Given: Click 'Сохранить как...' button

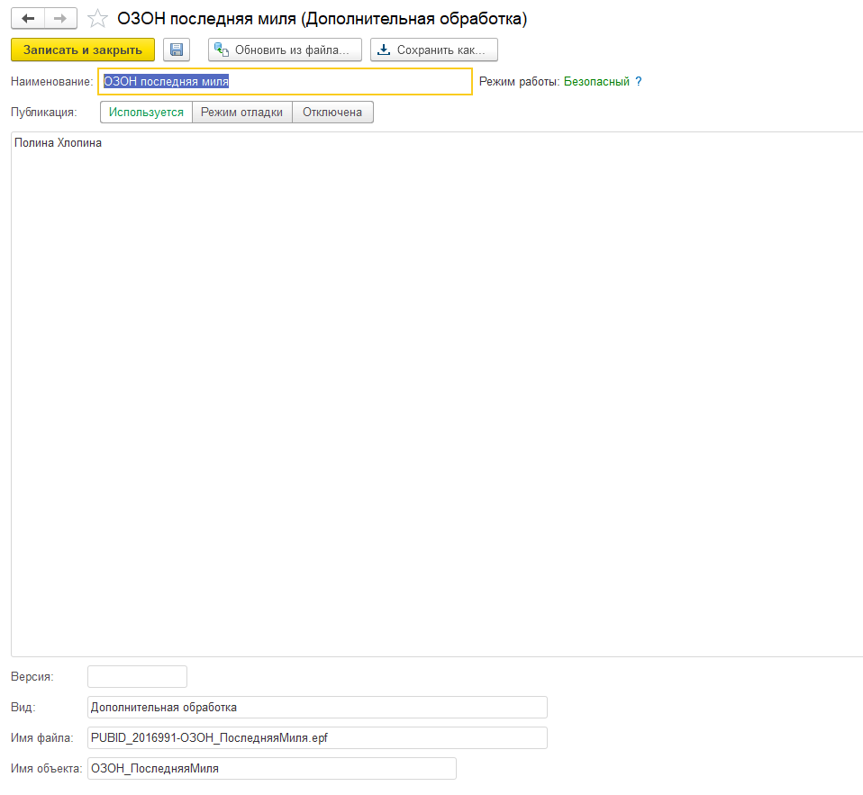Looking at the screenshot, I should (x=433, y=50).
